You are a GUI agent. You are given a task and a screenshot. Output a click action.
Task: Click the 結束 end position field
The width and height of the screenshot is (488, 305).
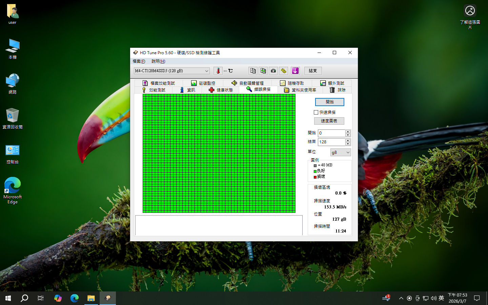[x=331, y=142]
